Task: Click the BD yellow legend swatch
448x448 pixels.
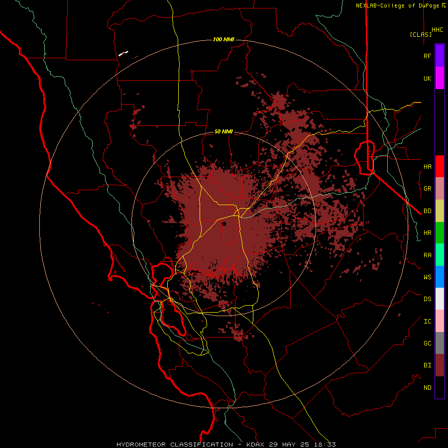Action: [440, 211]
